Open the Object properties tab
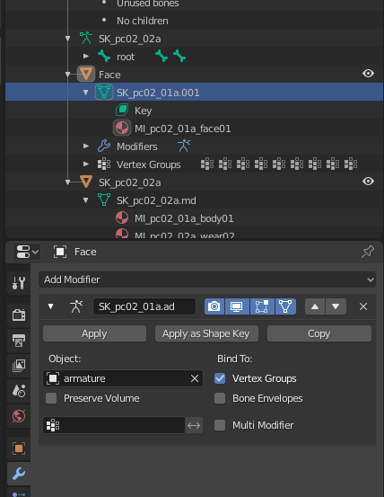 coord(19,448)
